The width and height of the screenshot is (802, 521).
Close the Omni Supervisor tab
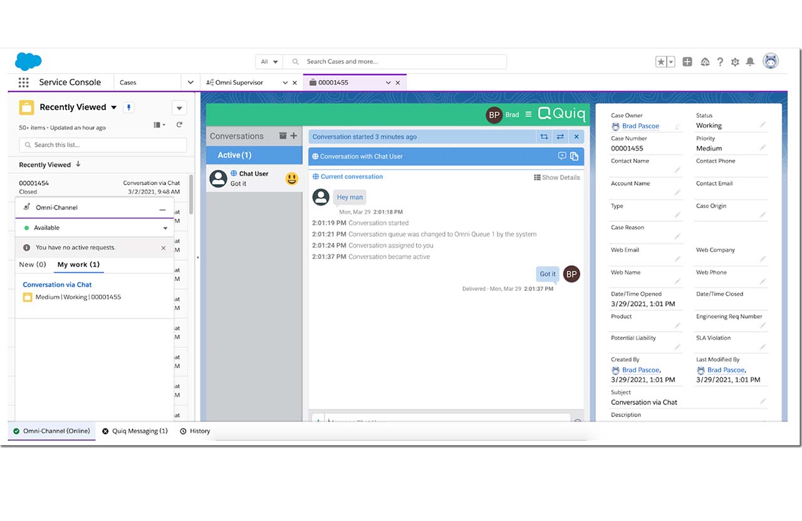[x=294, y=82]
